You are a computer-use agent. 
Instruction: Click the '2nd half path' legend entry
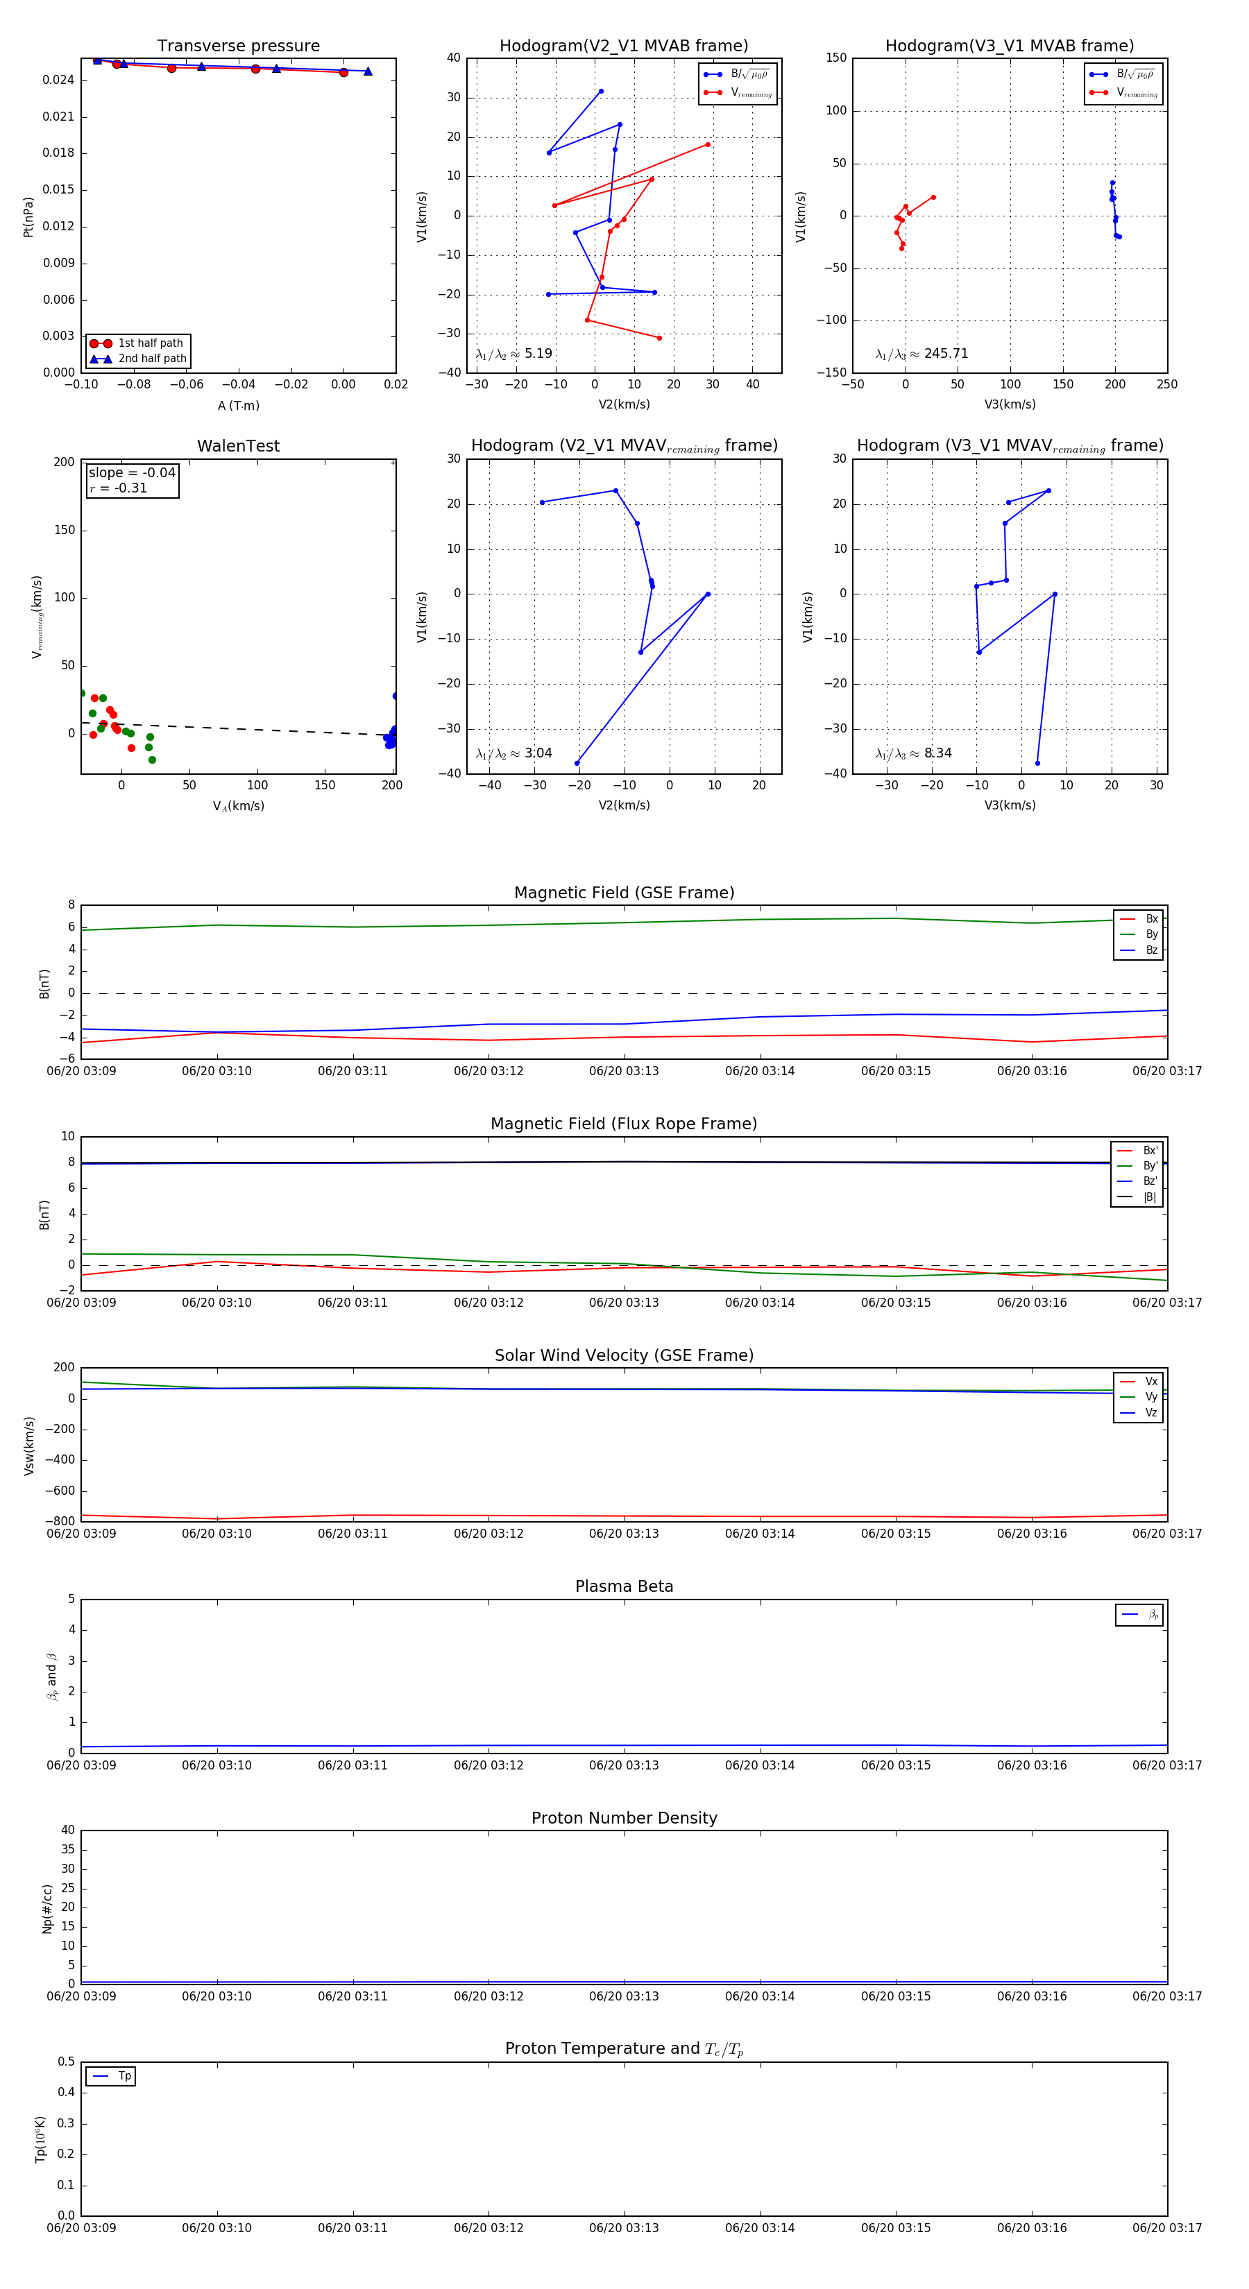pyautogui.click(x=138, y=359)
